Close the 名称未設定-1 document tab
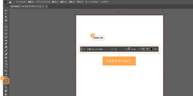Screen dimensions: 193x96 [47, 7]
